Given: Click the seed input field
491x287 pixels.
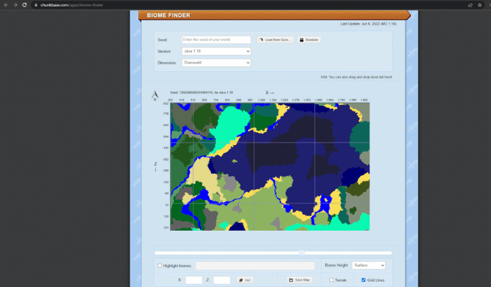Looking at the screenshot, I should [216, 40].
